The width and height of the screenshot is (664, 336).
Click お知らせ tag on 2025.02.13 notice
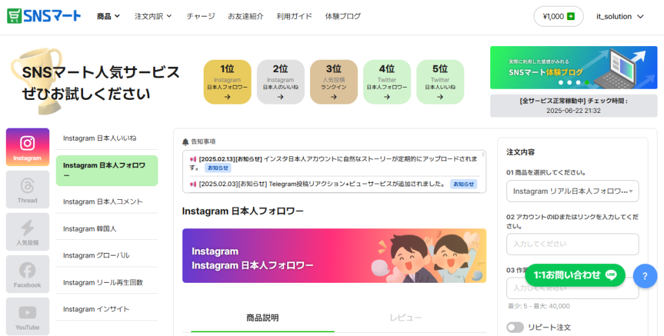pyautogui.click(x=218, y=168)
